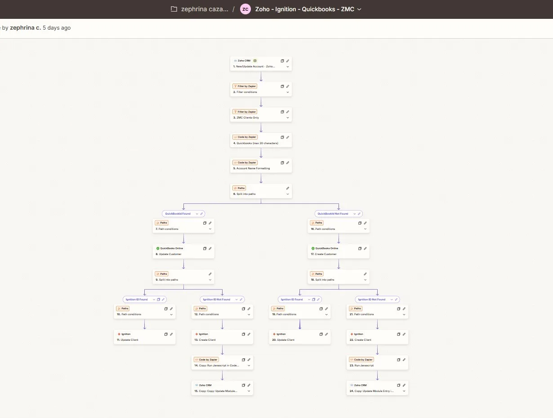Edit step 4 Quickbooks (max 20 characters)
Screen dimensions: 553x418
tap(288, 137)
